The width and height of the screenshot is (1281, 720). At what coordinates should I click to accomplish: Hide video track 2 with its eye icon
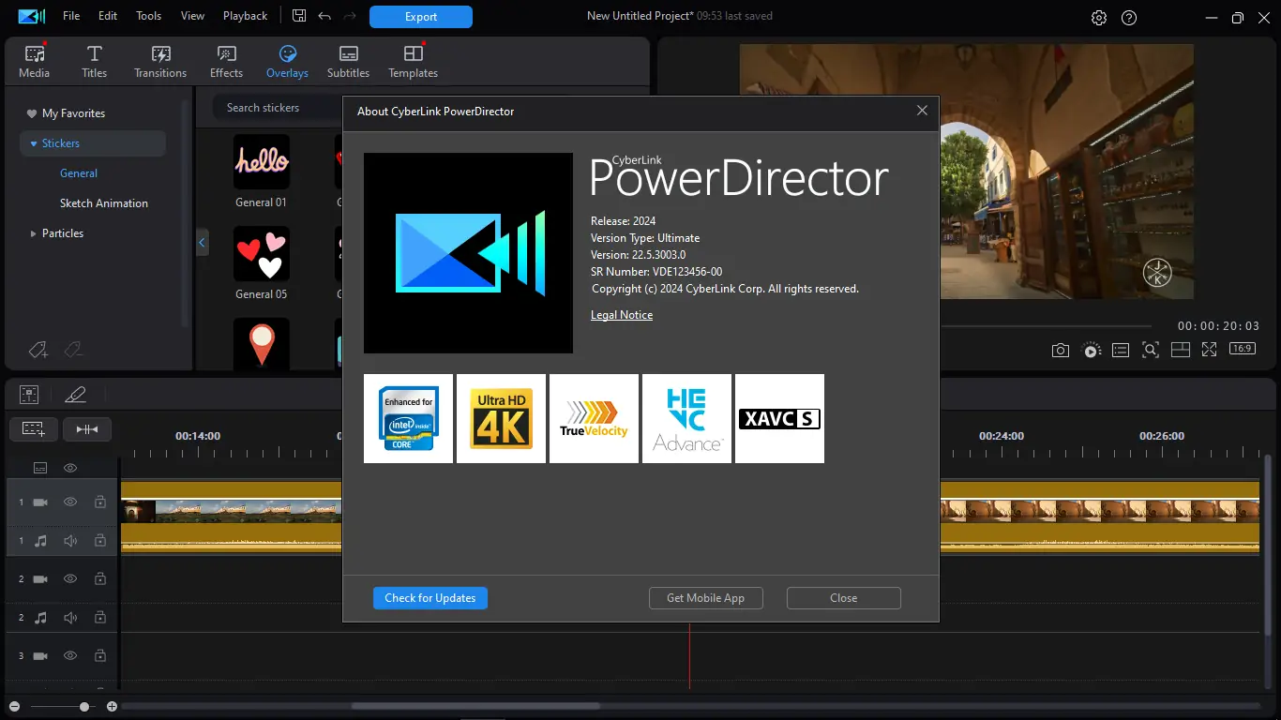point(70,579)
